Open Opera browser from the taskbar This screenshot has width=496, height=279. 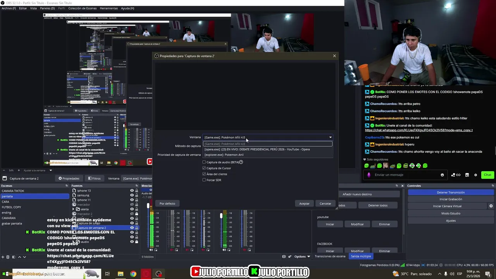146,274
